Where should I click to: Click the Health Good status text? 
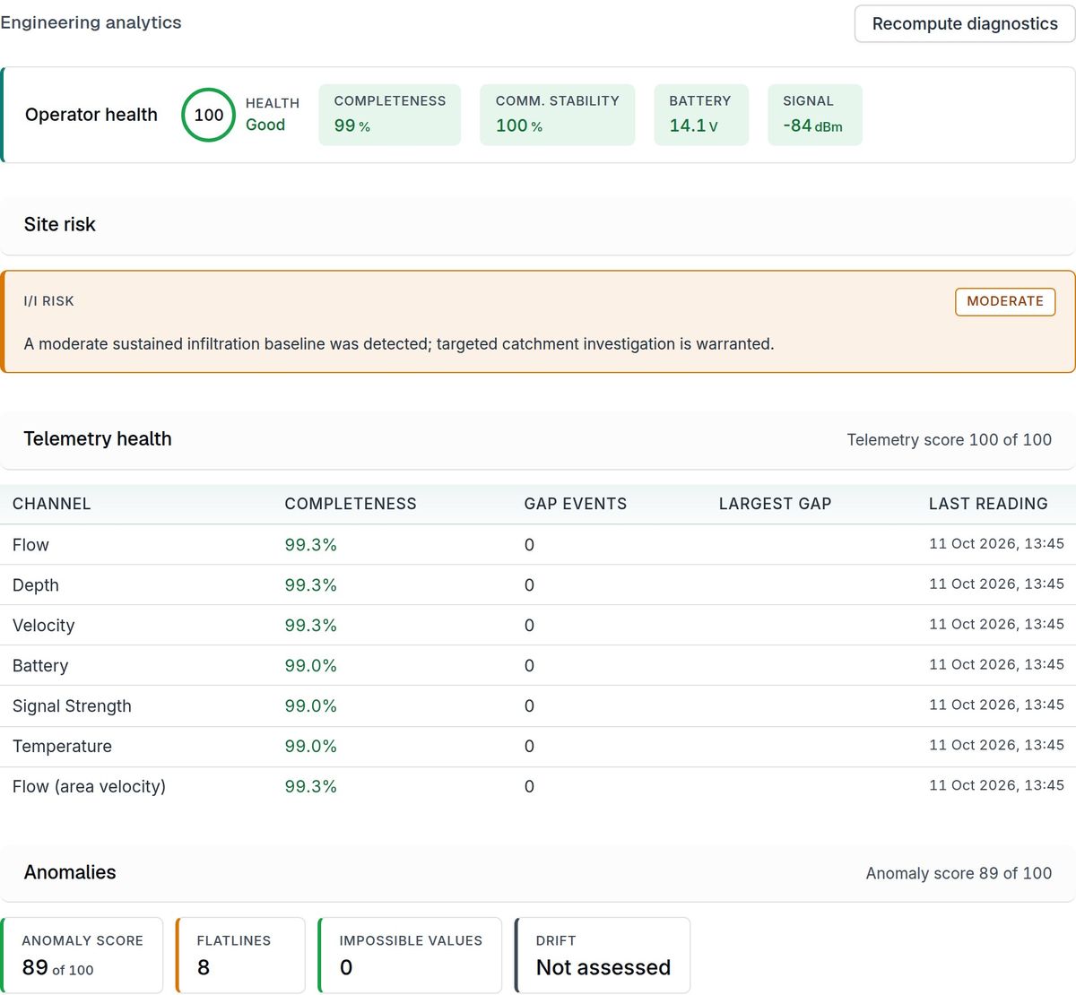265,125
